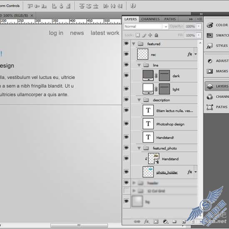Screen dimensions: 229x229
Task: Hide the photo_holder layer
Action: click(x=126, y=172)
